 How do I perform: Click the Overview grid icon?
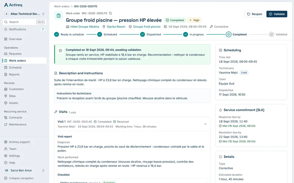pyautogui.click(x=6, y=39)
